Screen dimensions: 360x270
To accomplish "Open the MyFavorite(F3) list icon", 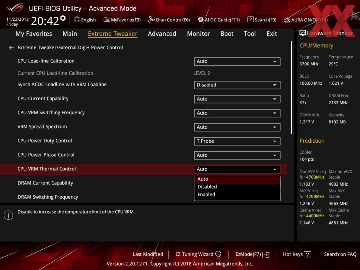I will 107,20.
